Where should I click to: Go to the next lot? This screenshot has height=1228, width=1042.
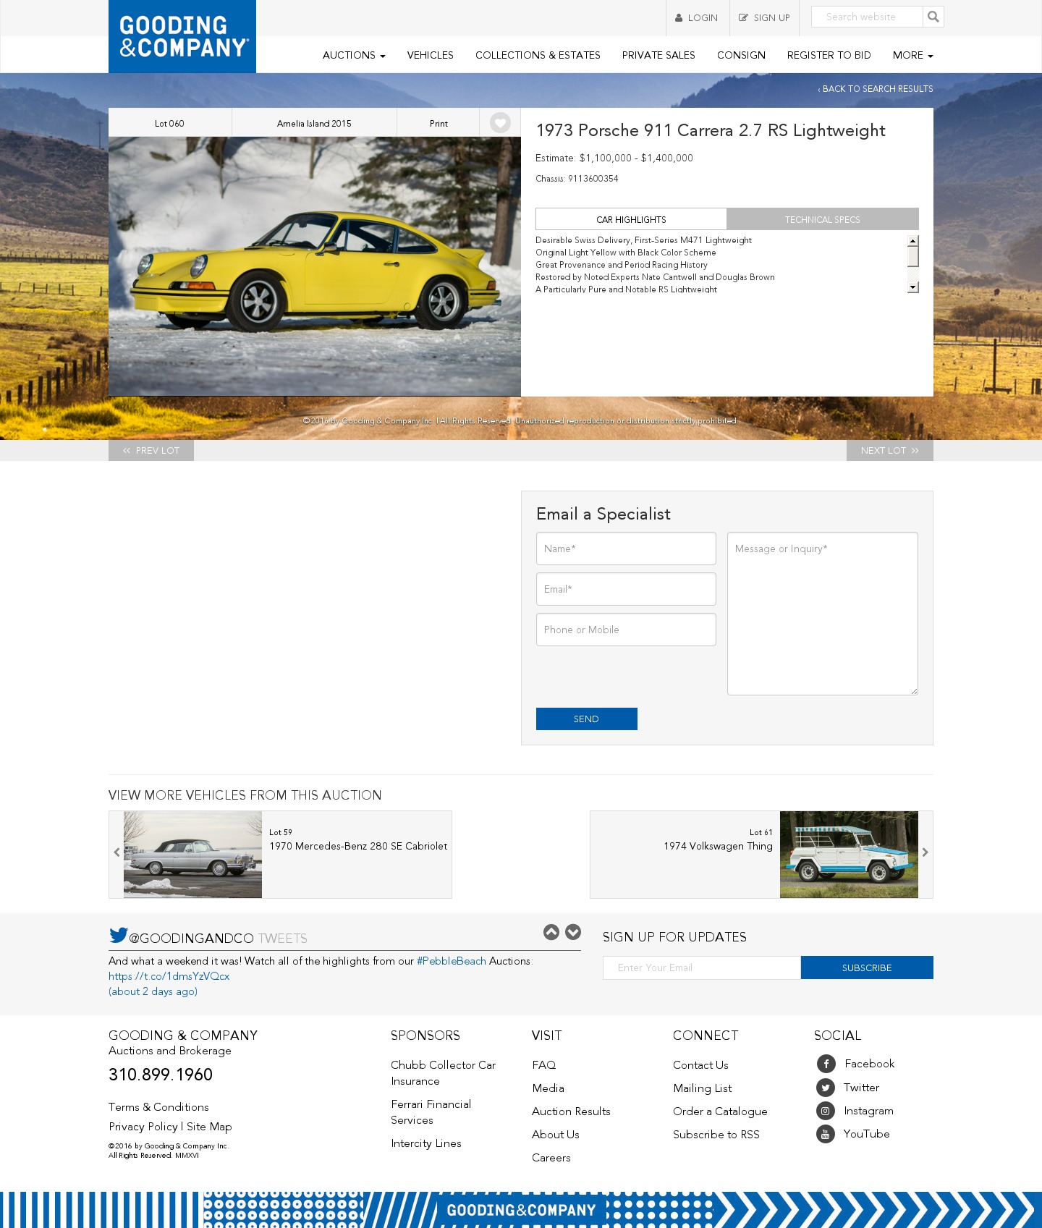click(890, 450)
